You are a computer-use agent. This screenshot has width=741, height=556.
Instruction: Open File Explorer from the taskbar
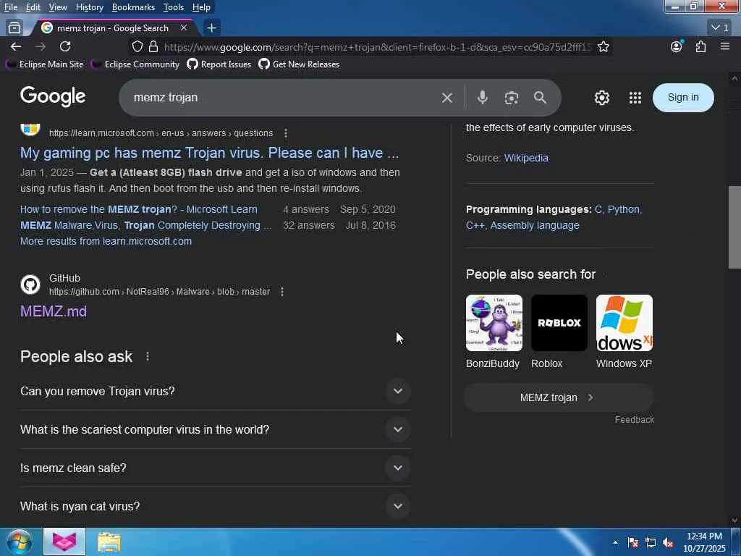tap(109, 542)
